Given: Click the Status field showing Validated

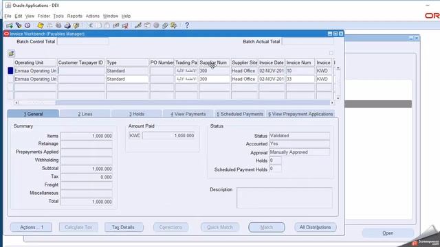Looking at the screenshot, I should coord(300,136).
